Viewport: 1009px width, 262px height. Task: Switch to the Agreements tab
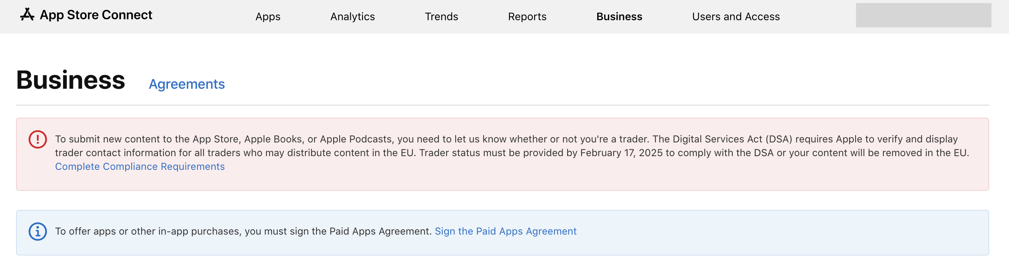[187, 84]
